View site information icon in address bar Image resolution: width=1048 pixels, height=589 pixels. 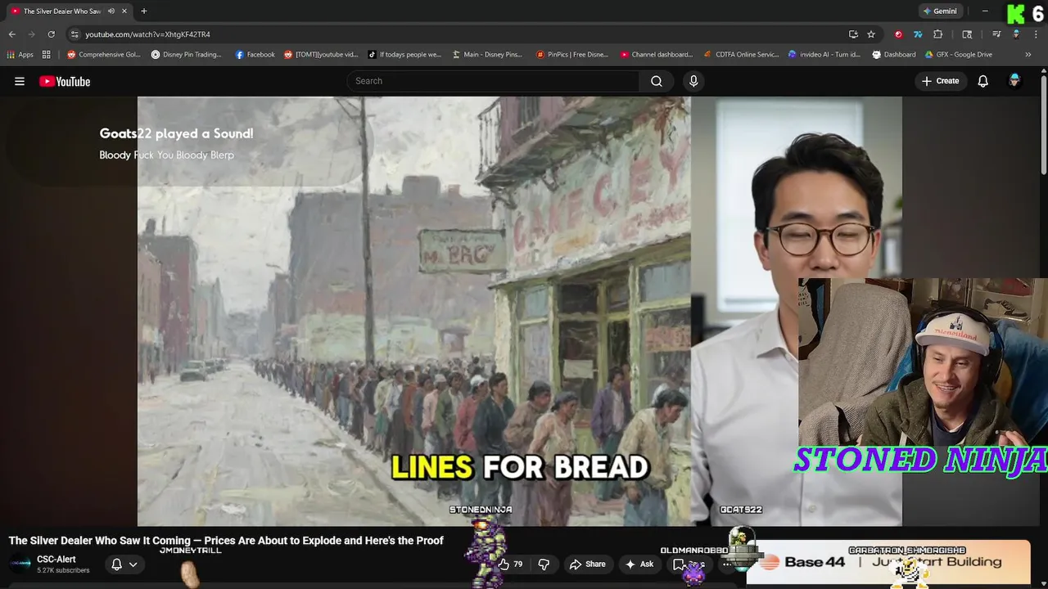pos(75,34)
